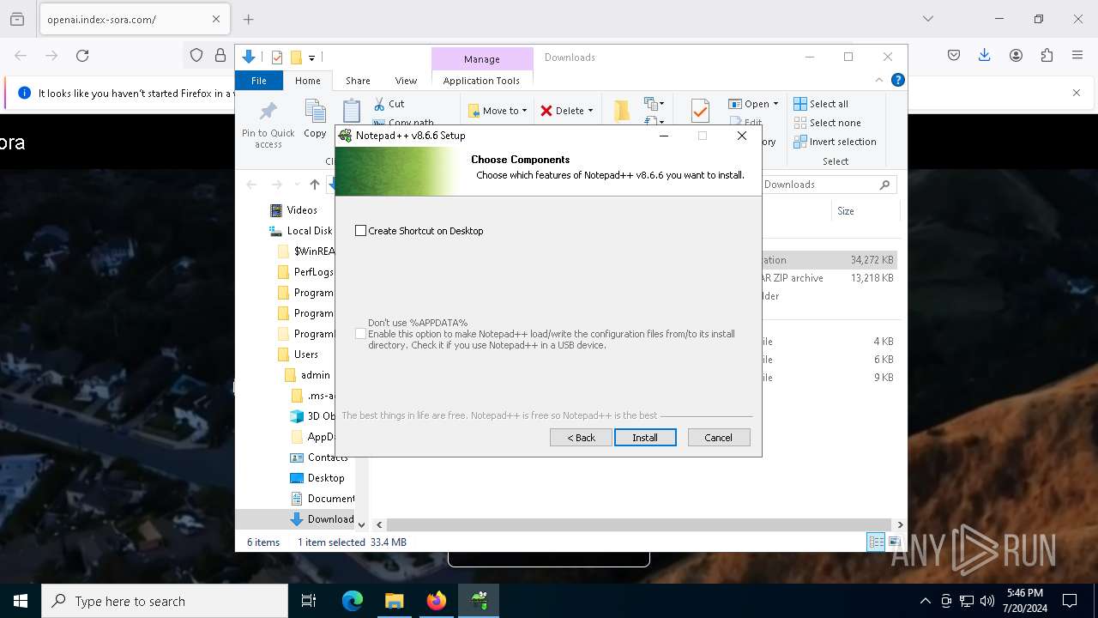
Task: Click Invert selection in ribbon
Action: tap(835, 142)
